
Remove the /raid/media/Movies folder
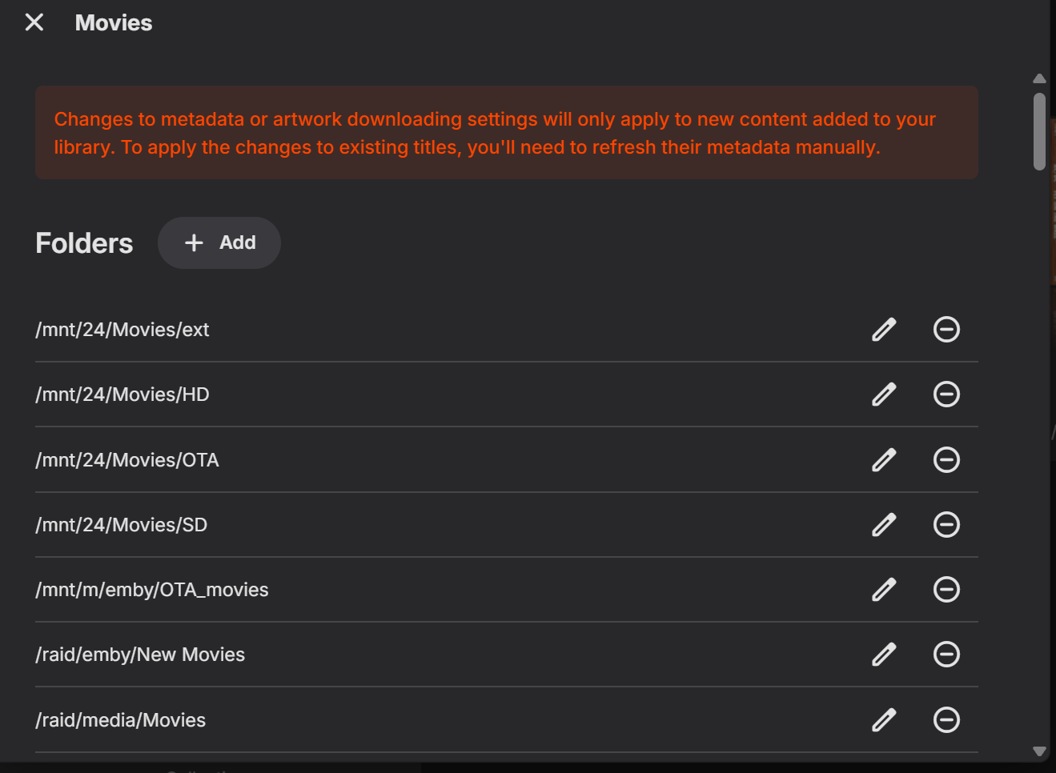pos(946,720)
